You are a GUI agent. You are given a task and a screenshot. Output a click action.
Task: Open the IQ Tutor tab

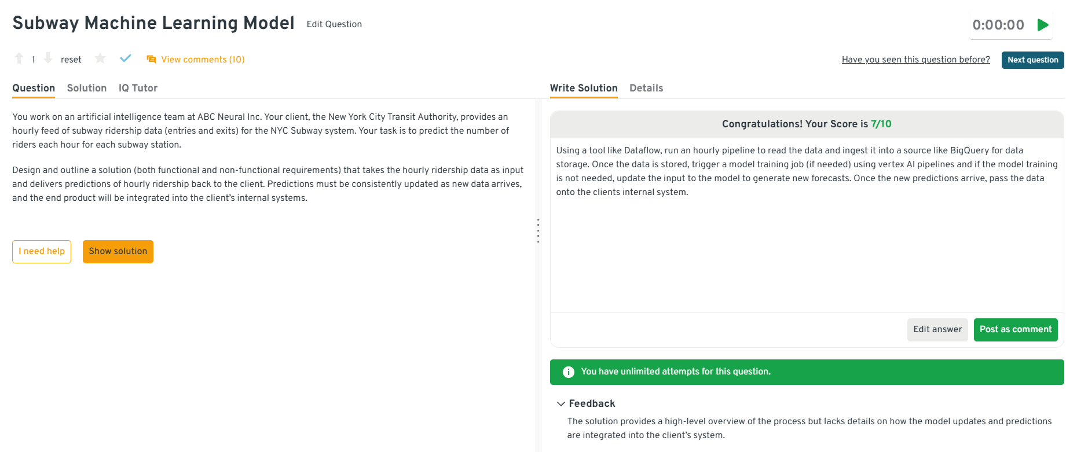tap(138, 88)
